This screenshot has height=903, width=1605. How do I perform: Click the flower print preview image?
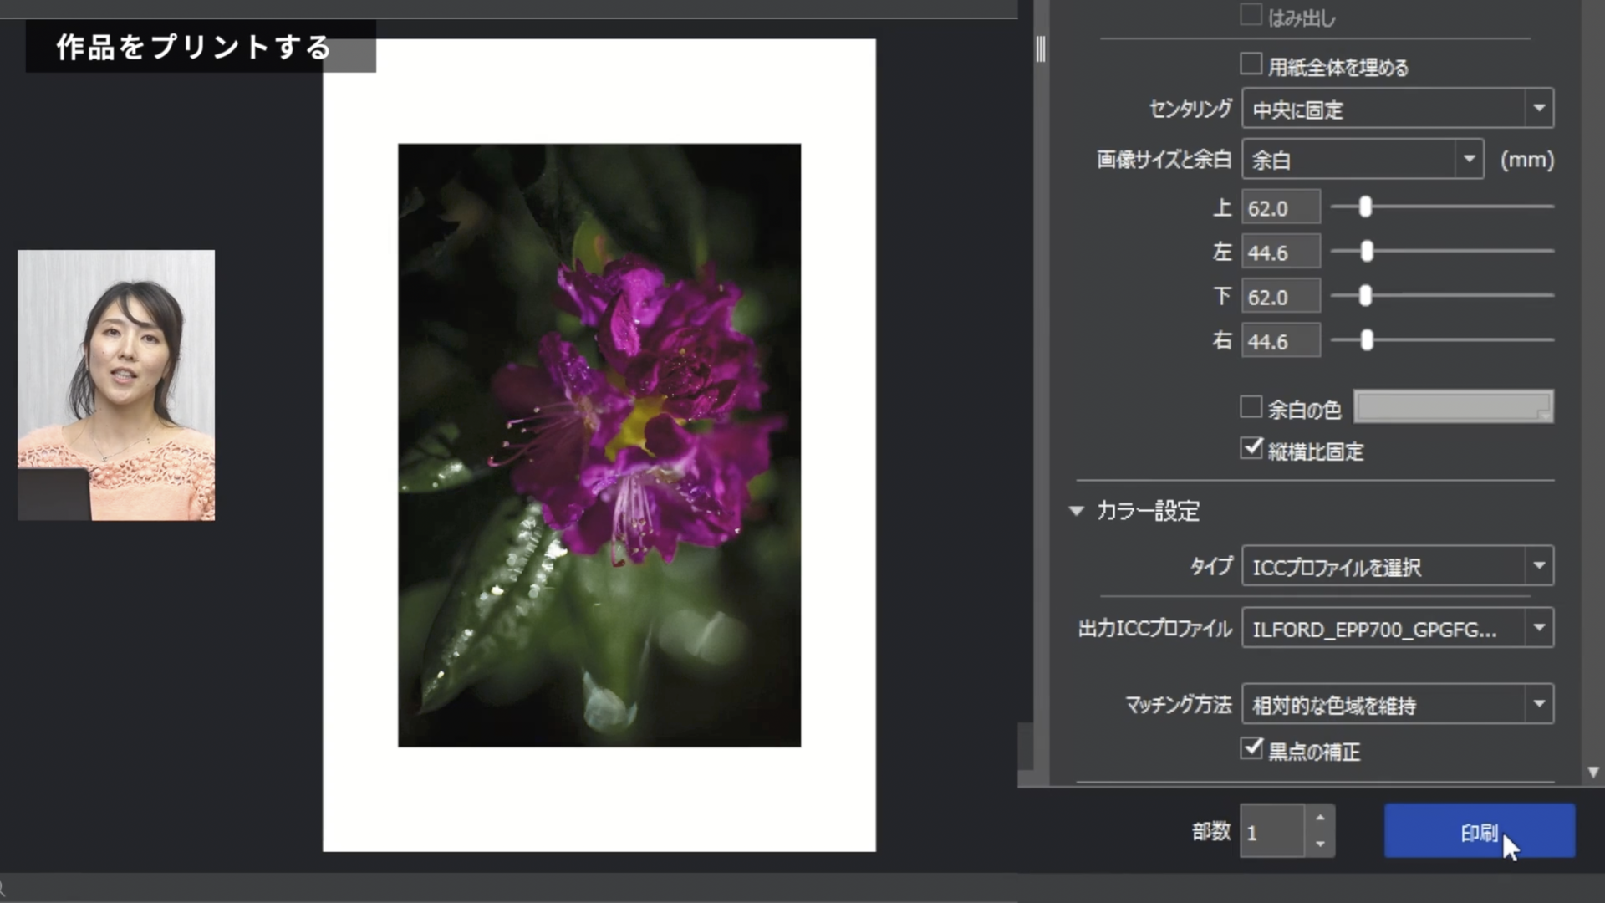click(x=599, y=445)
